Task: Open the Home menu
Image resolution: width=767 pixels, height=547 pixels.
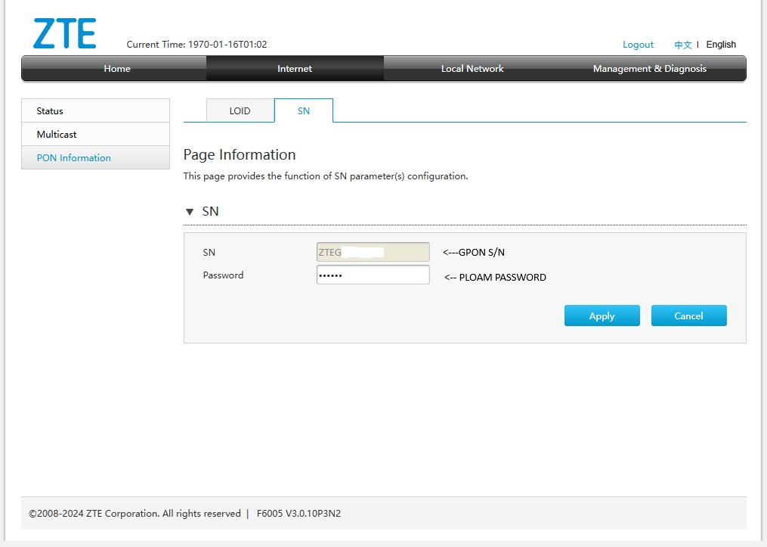Action: tap(117, 69)
